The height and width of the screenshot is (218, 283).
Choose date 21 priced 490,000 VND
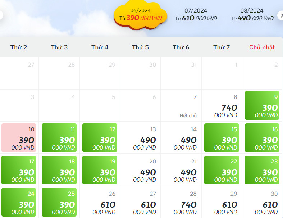coord(181,170)
